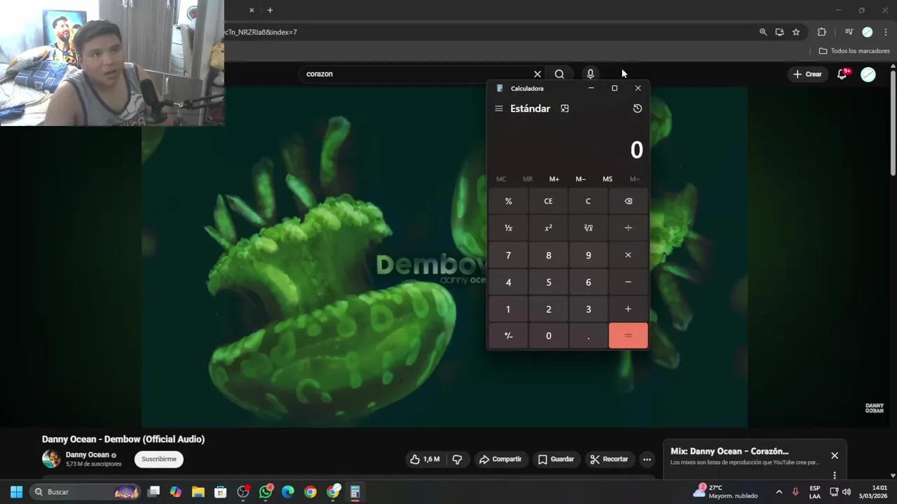Open WhatsApp from the taskbar
897x504 pixels.
(x=266, y=492)
